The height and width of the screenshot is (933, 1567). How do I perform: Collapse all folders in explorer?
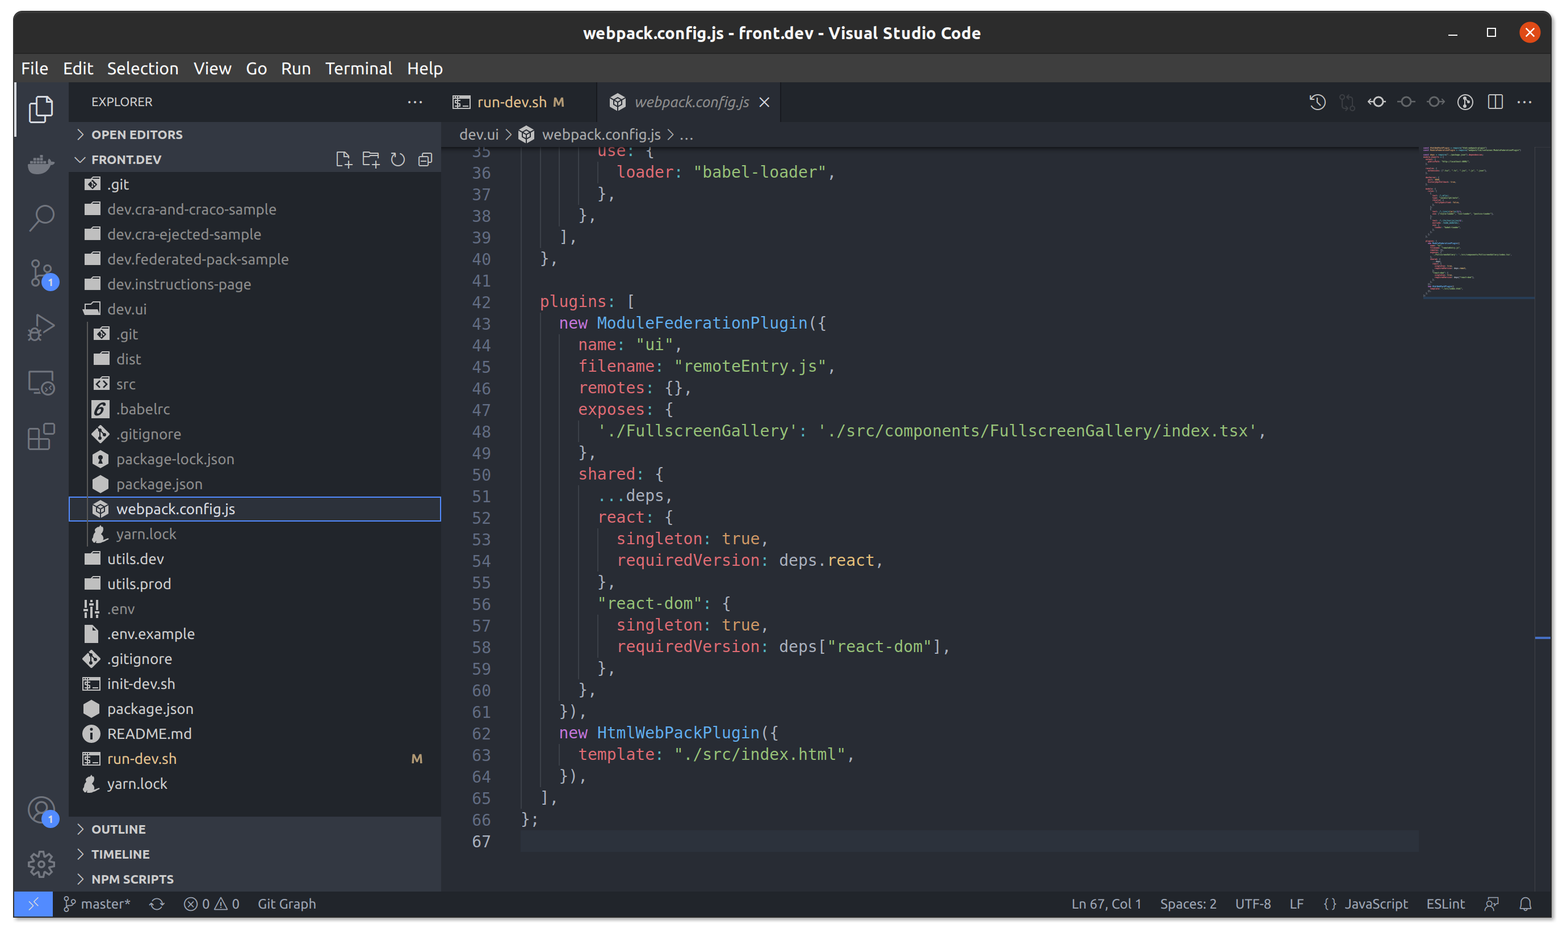(x=425, y=159)
